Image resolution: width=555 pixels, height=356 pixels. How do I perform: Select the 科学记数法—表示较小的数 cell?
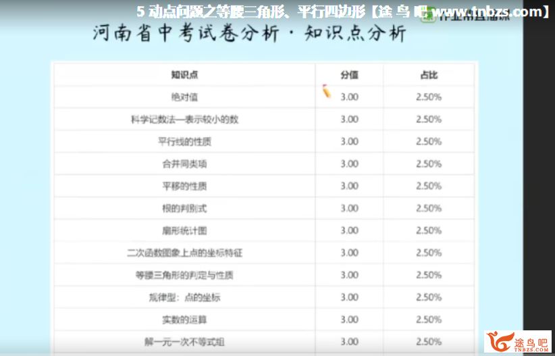184,120
